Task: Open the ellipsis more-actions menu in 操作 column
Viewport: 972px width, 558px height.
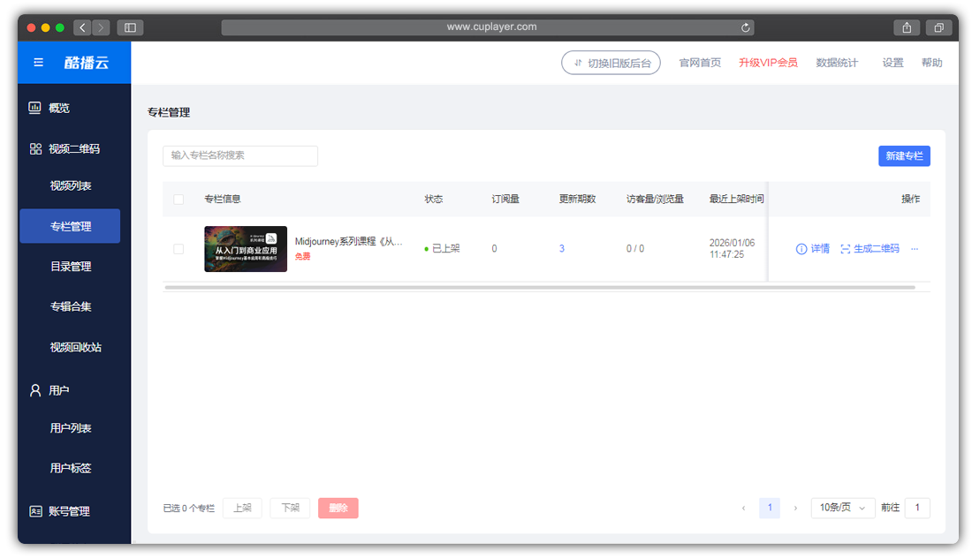Action: tap(915, 249)
